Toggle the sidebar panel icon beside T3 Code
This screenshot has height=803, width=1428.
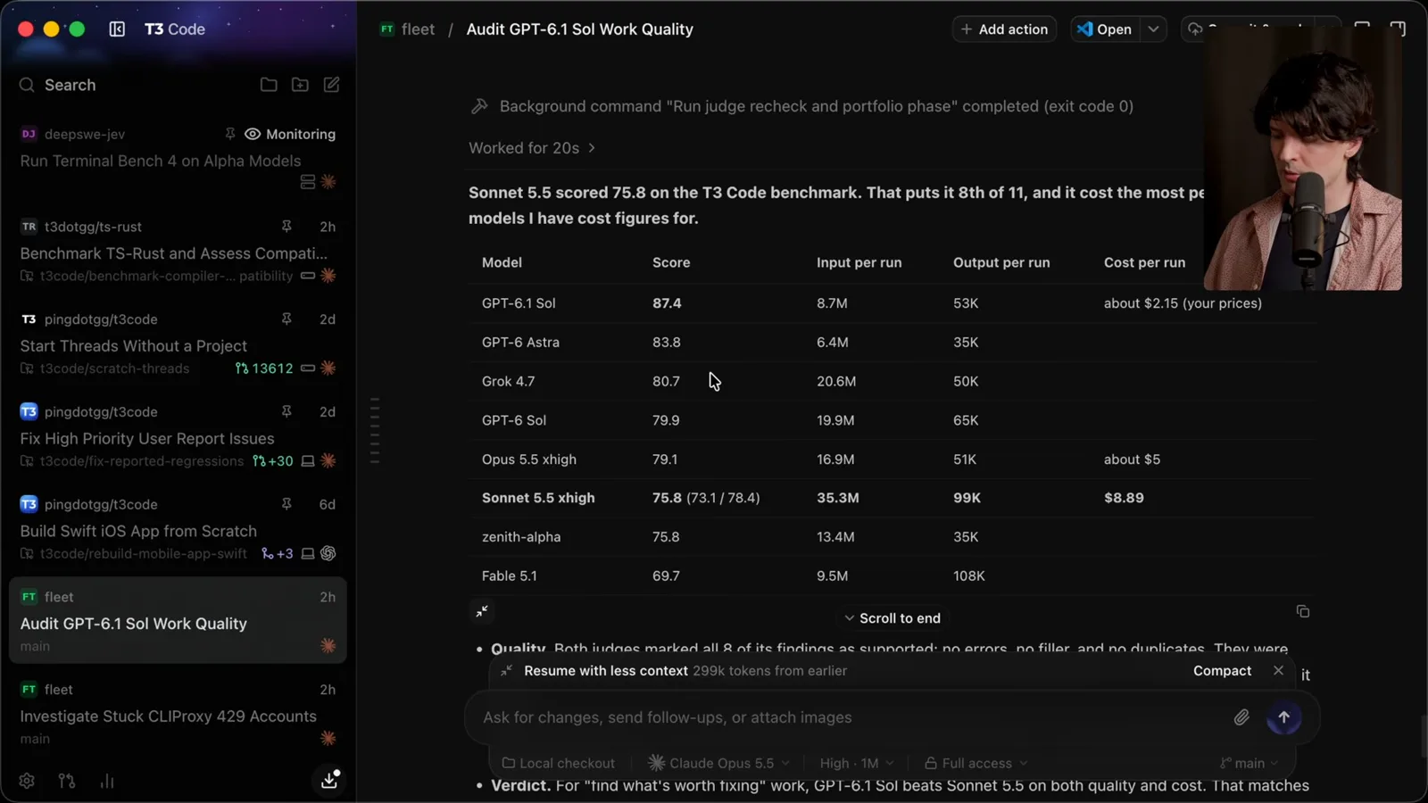tap(117, 29)
